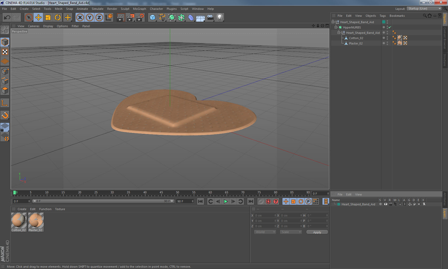Click Cotton_02 texture tag in Object Manager

[x=400, y=38]
